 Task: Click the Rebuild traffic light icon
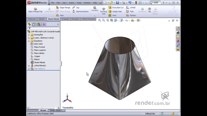[x=136, y=3]
